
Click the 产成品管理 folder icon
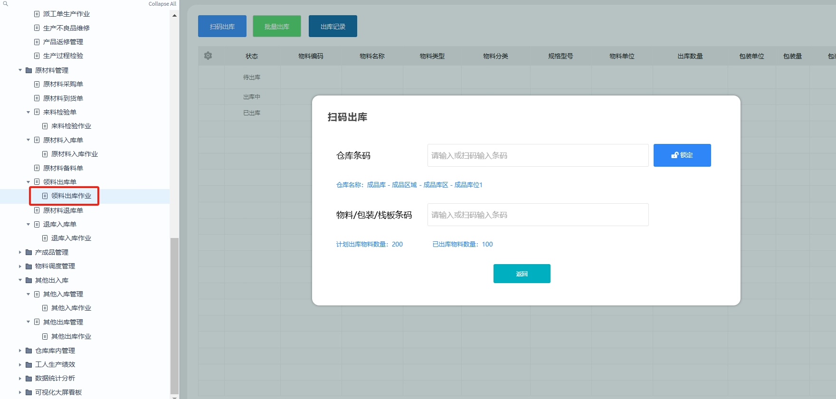coord(28,252)
